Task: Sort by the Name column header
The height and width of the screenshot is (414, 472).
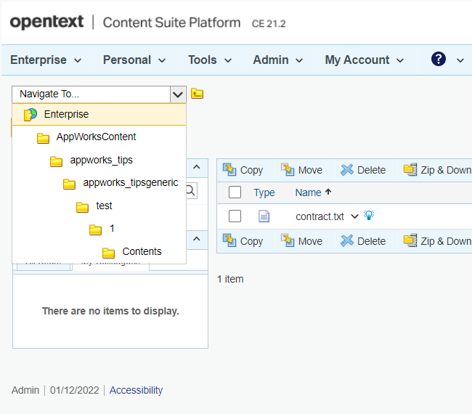Action: pyautogui.click(x=308, y=192)
